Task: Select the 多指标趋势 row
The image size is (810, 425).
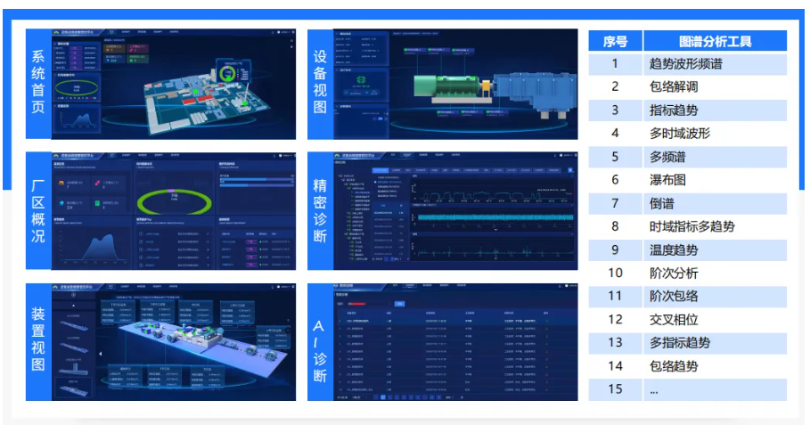Action: click(688, 342)
